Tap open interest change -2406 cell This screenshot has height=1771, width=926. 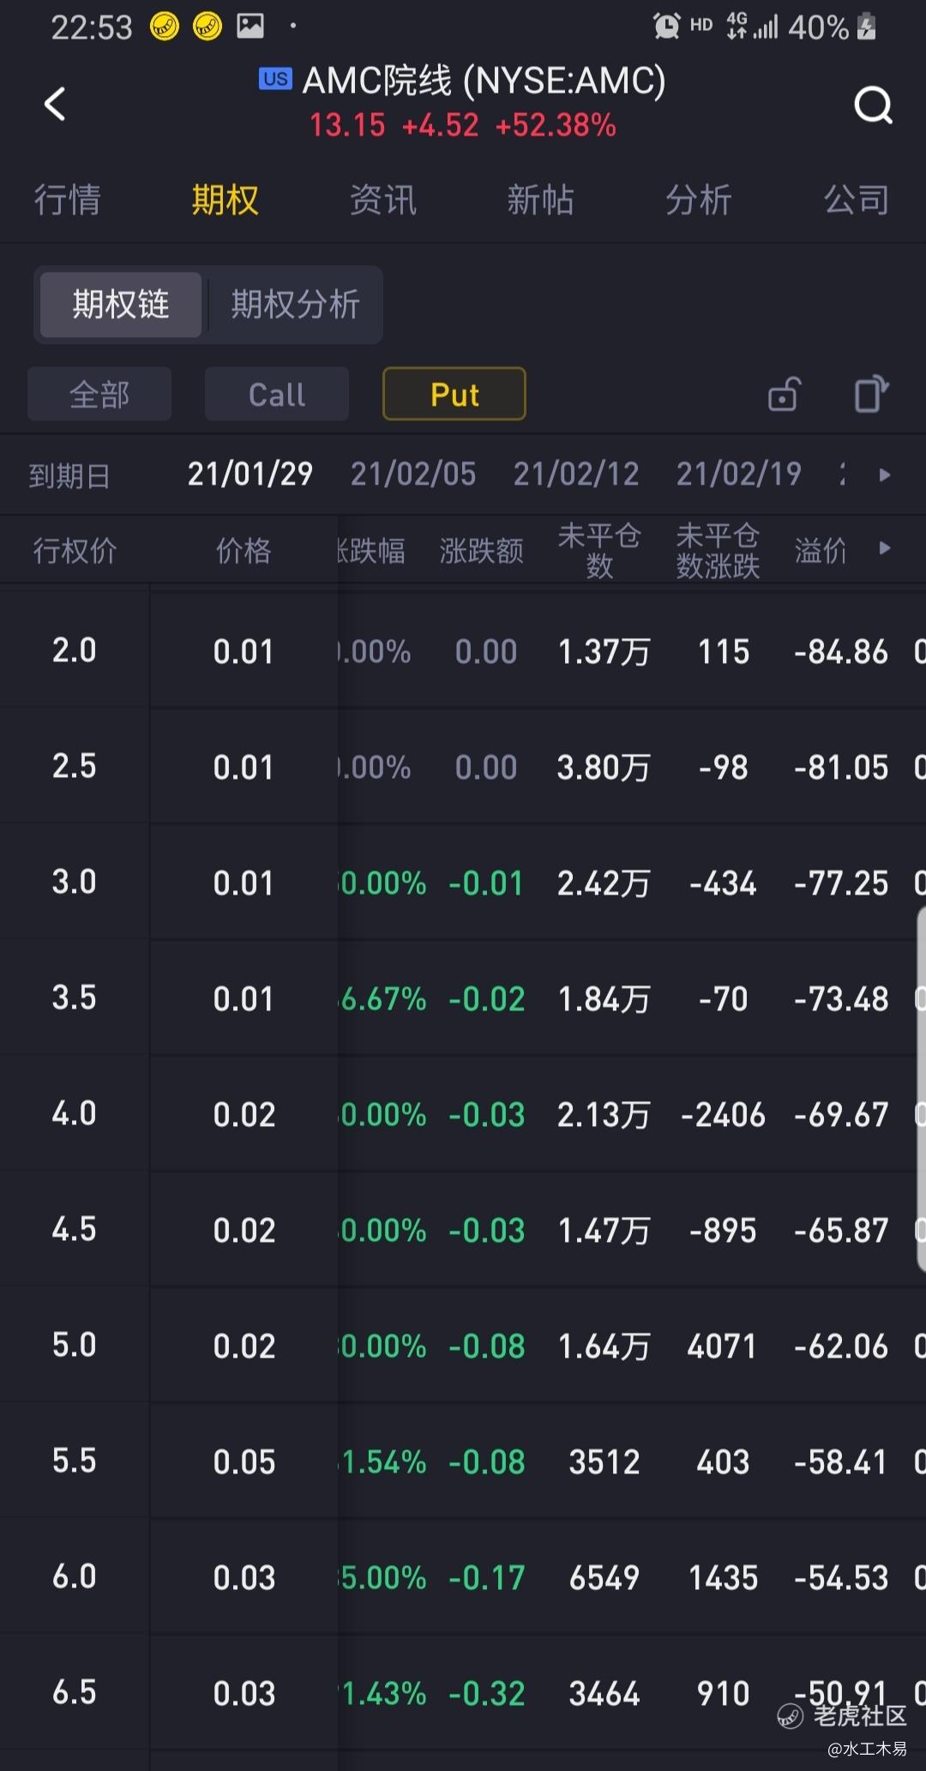(x=723, y=1115)
